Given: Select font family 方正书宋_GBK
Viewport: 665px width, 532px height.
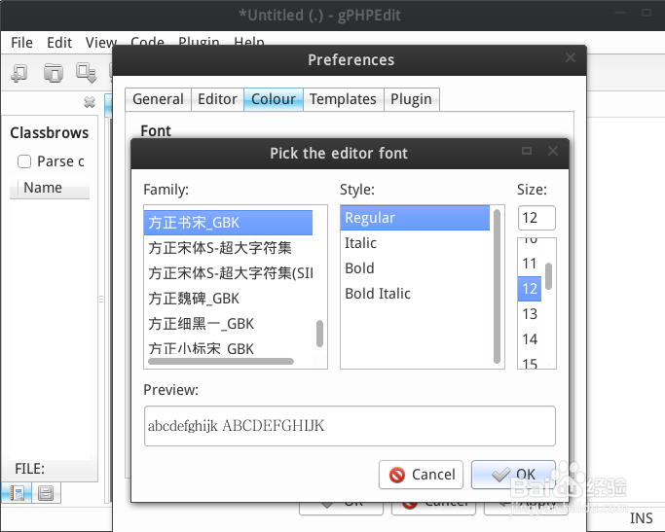Looking at the screenshot, I should [x=228, y=223].
